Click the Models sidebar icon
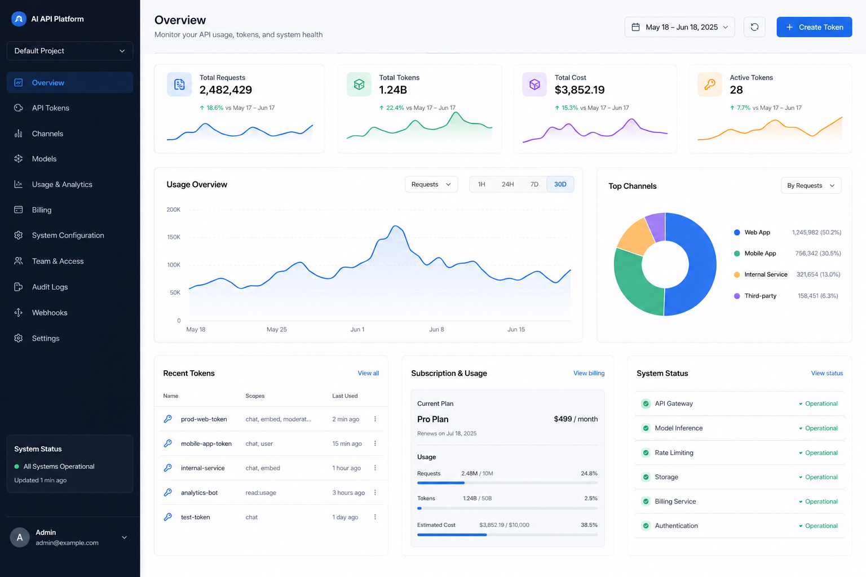 coord(19,159)
